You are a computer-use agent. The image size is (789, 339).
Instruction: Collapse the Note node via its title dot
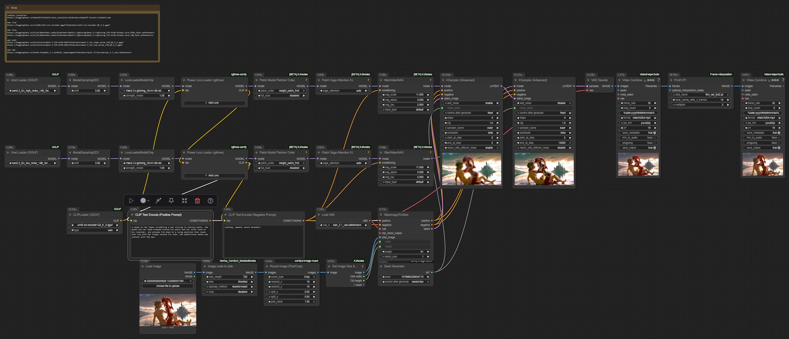click(8, 7)
